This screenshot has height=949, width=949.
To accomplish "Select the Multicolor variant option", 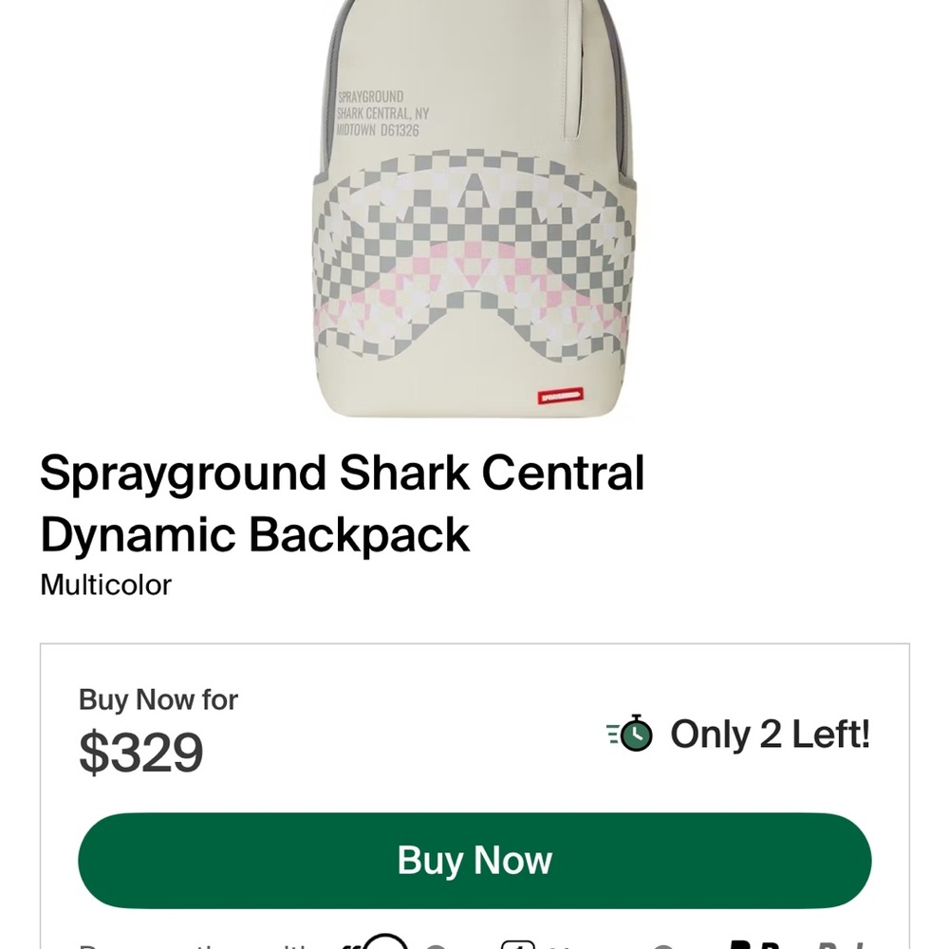I will tap(104, 585).
